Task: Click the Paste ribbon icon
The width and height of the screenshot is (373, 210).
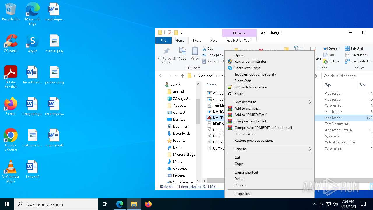Action: (x=195, y=53)
